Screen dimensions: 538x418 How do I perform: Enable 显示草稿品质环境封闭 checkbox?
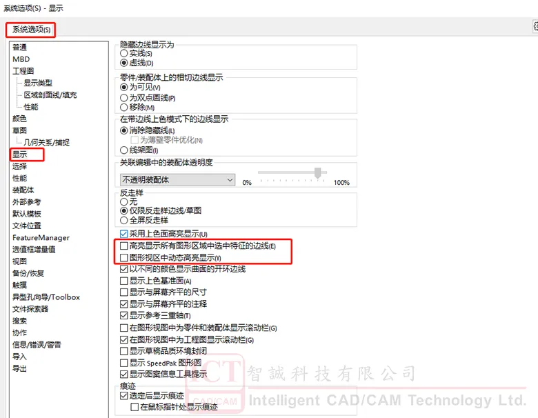coord(124,351)
